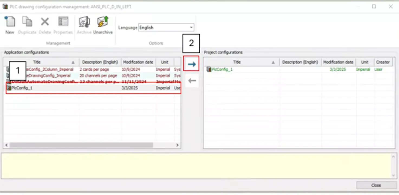The height and width of the screenshot is (195, 399).
Task: Click the gray left arrow to remove configuration
Action: point(192,81)
